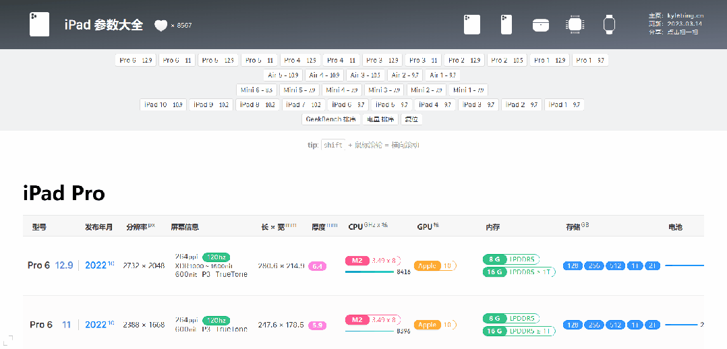Screen dimensions: 727x349
Task: Click the iPad logo icon beside the page title
Action: click(x=39, y=24)
